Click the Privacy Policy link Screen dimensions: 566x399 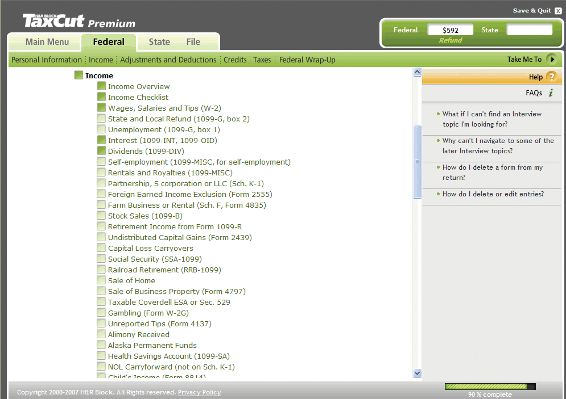(199, 392)
